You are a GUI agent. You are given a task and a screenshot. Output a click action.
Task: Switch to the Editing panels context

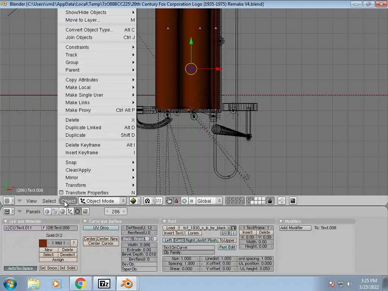coord(78,211)
